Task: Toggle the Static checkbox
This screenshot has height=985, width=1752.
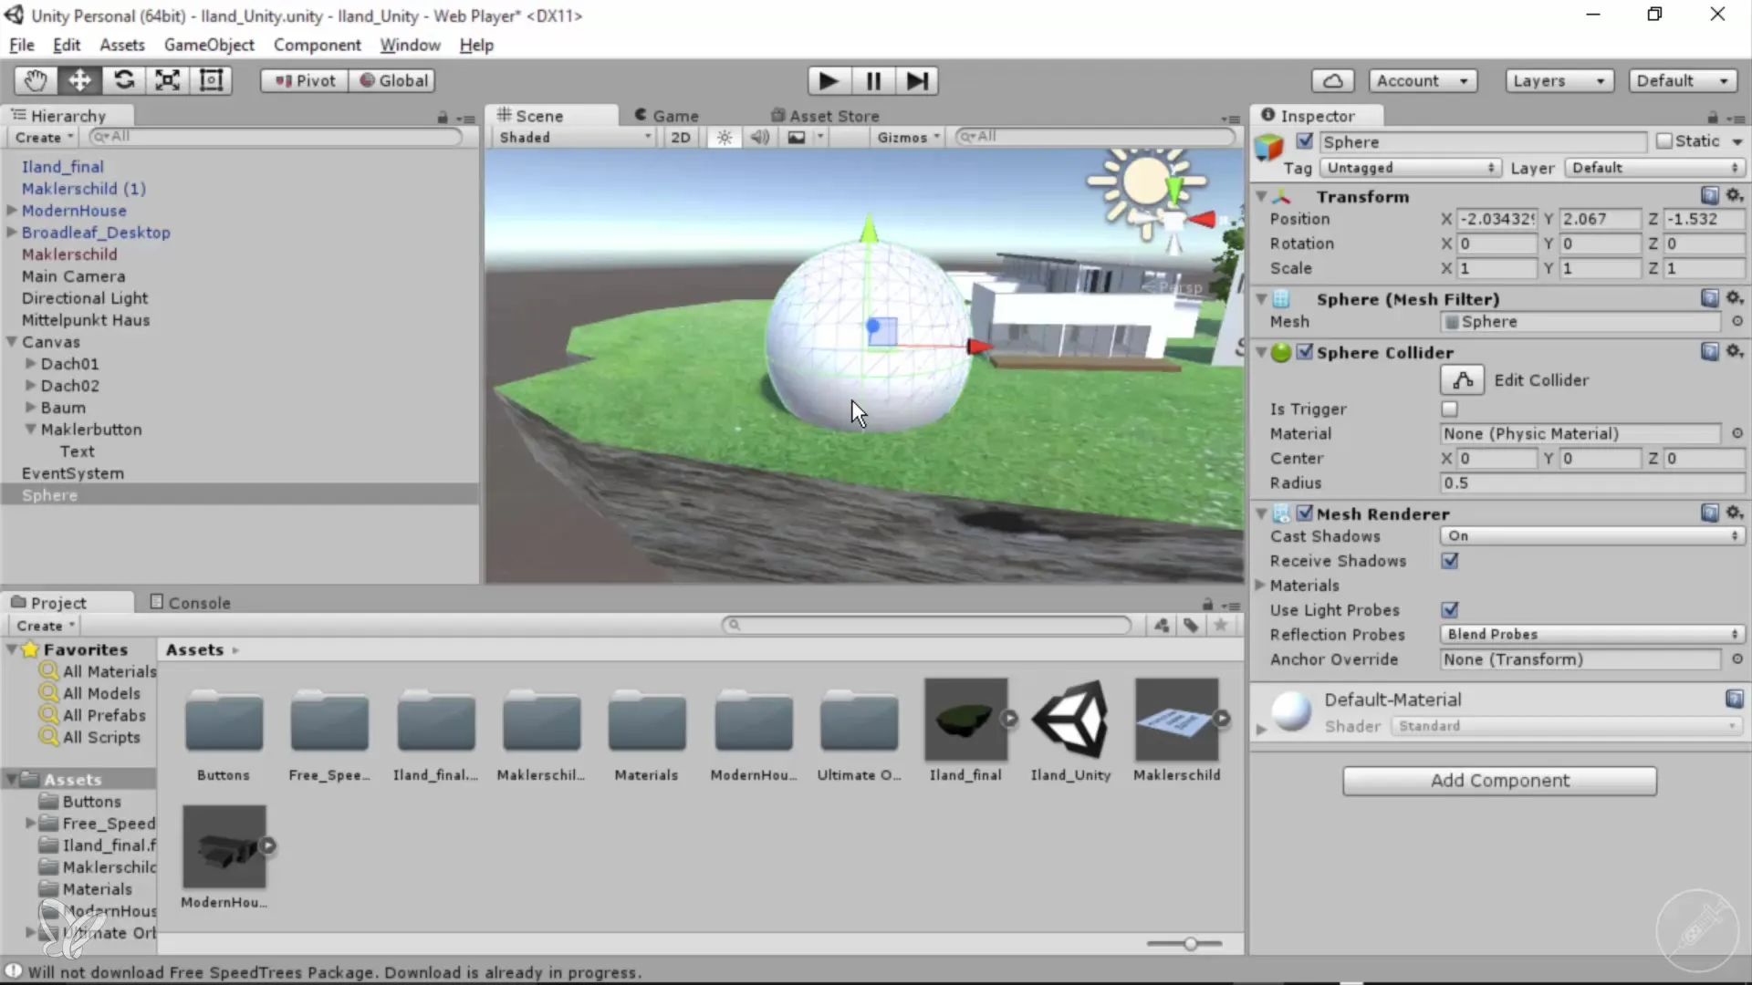Action: click(x=1664, y=140)
